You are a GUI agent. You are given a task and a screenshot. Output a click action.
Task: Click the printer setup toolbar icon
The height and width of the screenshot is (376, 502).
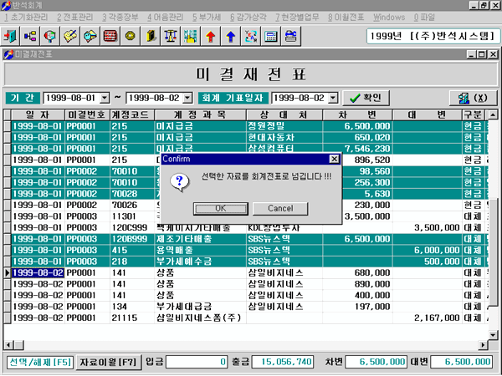[x=290, y=36]
